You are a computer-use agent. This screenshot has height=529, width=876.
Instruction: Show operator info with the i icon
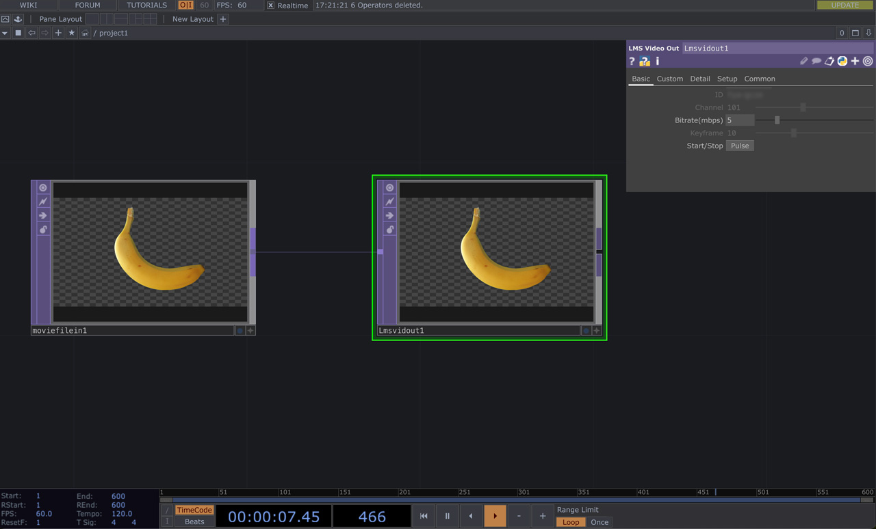click(x=658, y=62)
